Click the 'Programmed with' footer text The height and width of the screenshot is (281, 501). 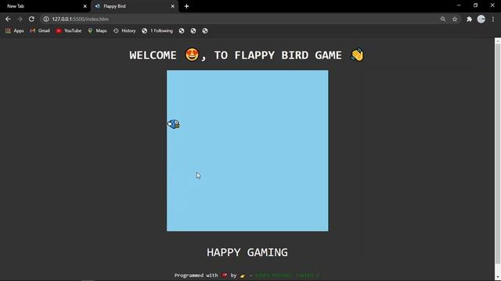click(x=196, y=276)
